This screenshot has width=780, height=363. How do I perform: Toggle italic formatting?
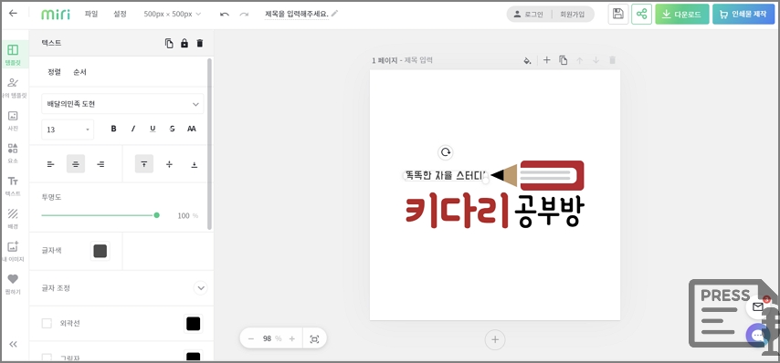[132, 129]
